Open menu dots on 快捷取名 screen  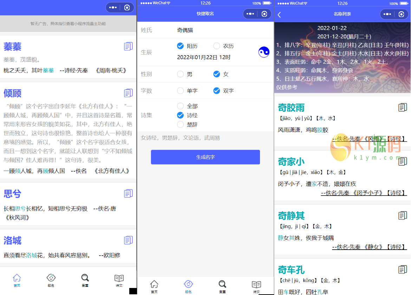click(x=250, y=14)
